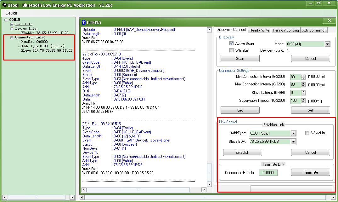Screen dimensions: 338x202
Task: Click 0xFE04 (GAP_DeviceDiscoveryRequest) opcode text
Action: pyautogui.click(x=144, y=30)
